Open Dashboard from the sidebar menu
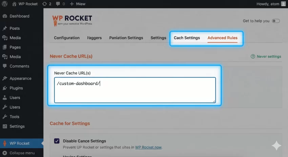Image resolution: width=288 pixels, height=157 pixels. tap(19, 16)
